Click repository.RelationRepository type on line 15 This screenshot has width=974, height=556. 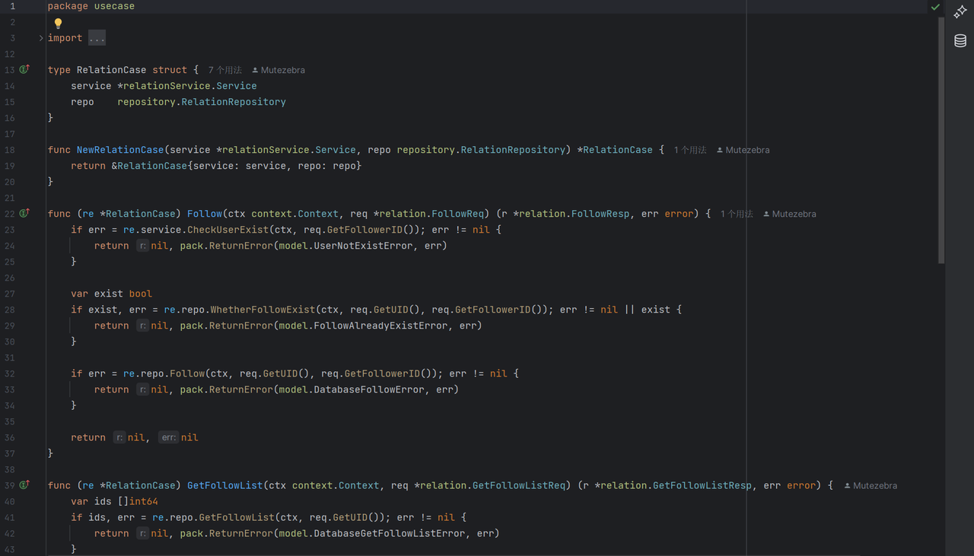click(202, 102)
